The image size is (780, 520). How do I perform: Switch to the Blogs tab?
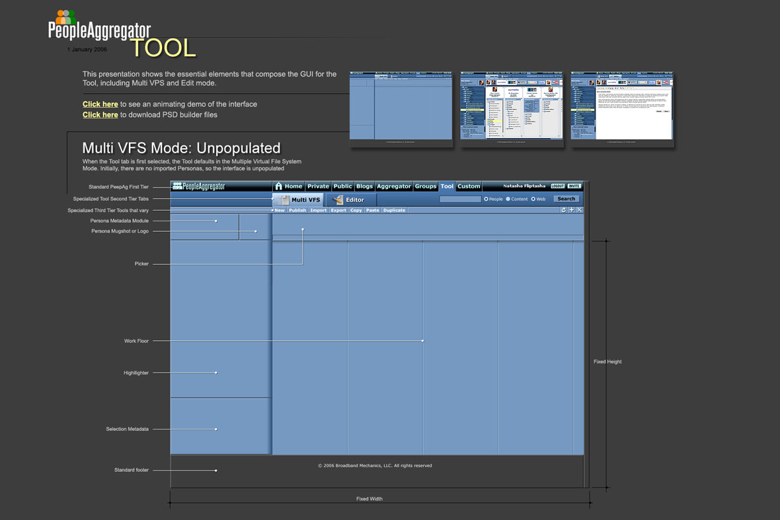coord(365,186)
